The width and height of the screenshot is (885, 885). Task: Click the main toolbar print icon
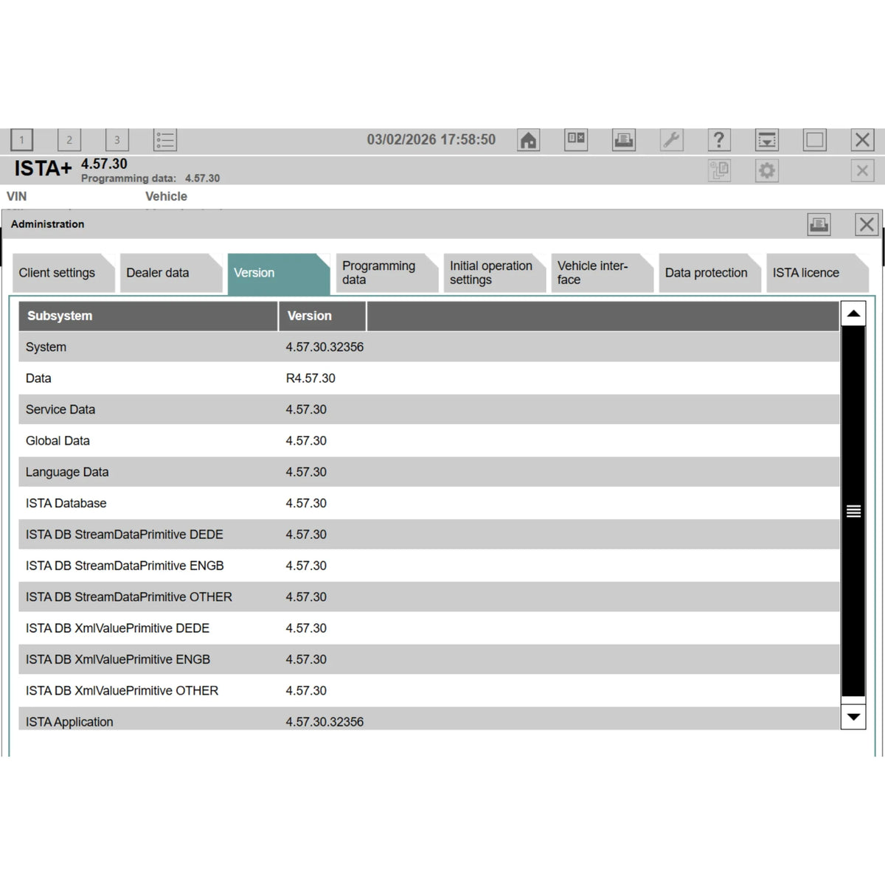click(624, 139)
